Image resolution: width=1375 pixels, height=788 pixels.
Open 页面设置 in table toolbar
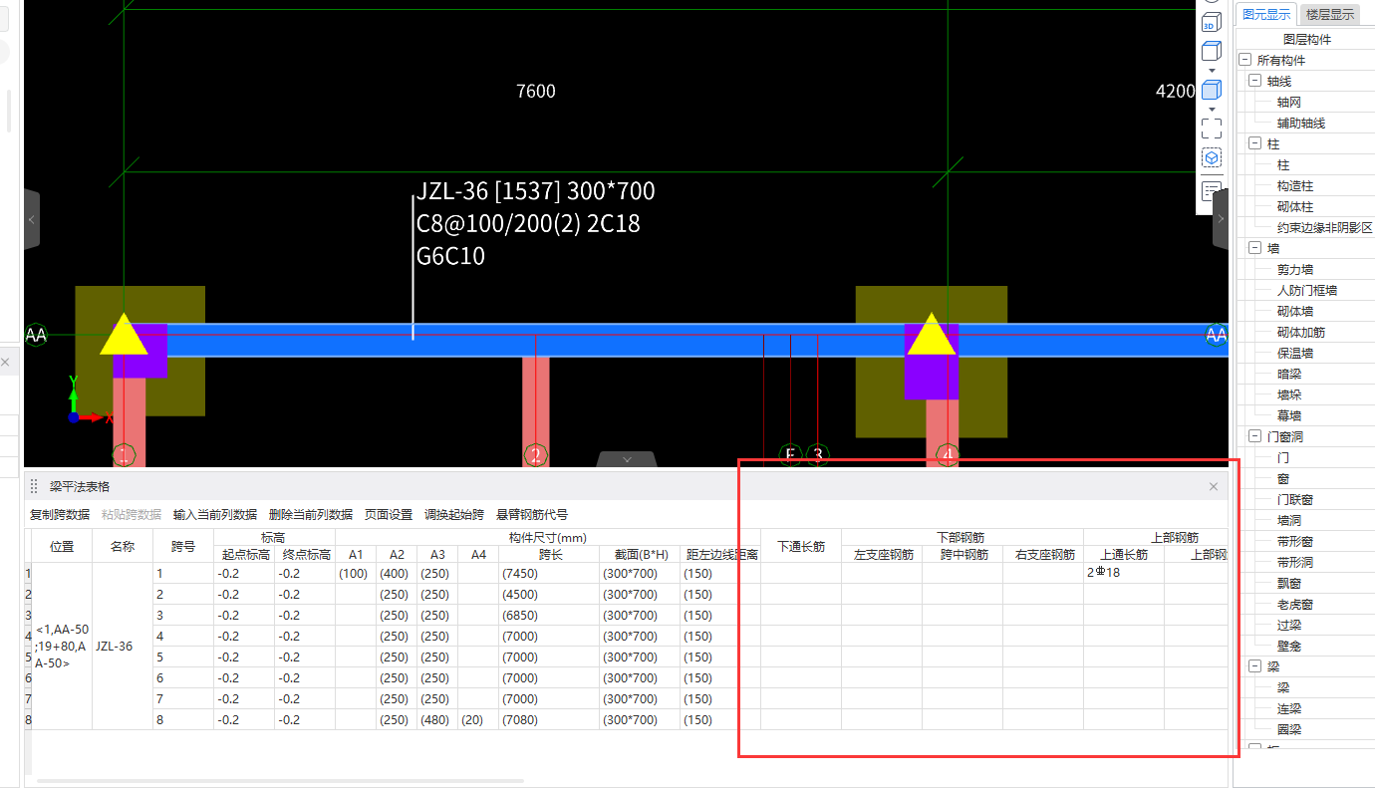pos(389,515)
